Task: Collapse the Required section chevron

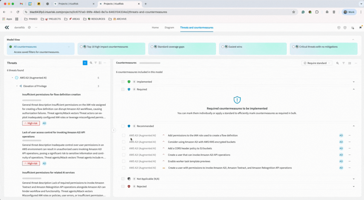Action: 354,89
